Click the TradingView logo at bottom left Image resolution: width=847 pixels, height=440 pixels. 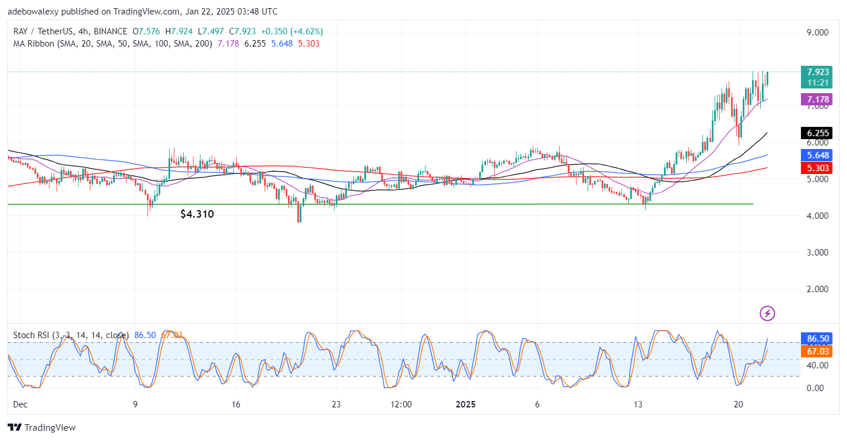pos(42,428)
